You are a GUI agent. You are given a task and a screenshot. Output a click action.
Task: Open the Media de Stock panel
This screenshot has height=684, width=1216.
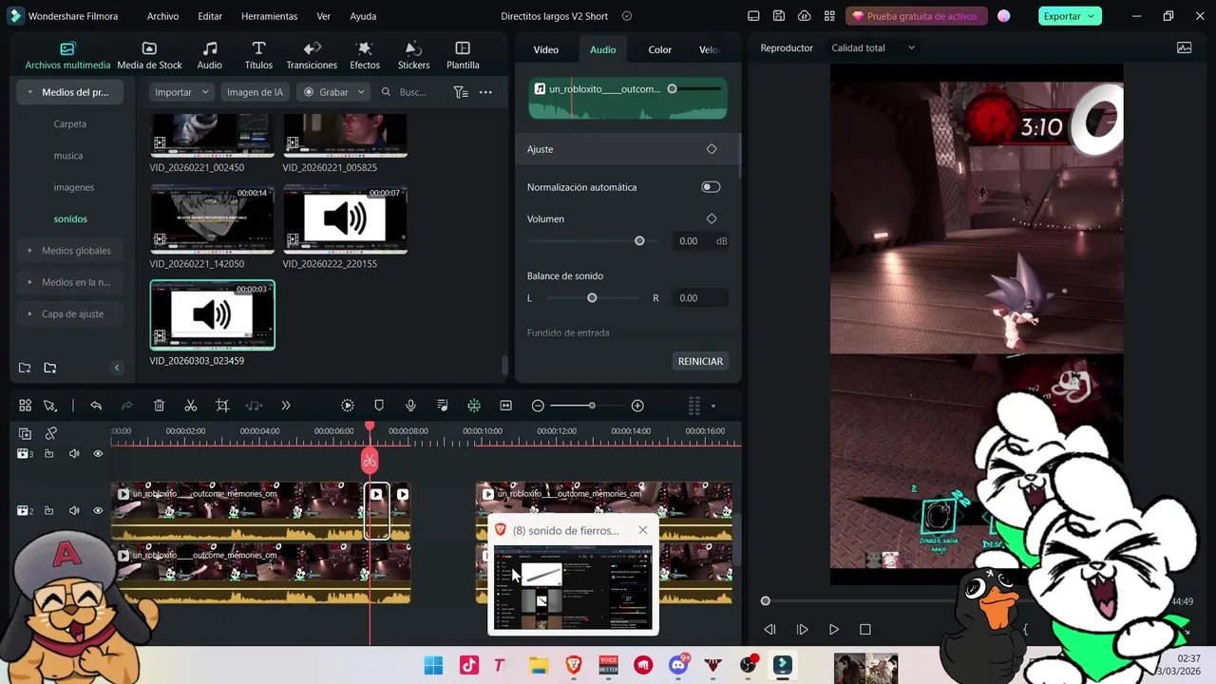149,55
